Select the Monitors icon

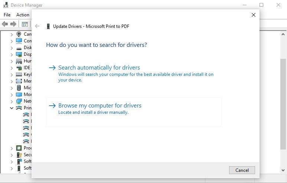pos(19,94)
